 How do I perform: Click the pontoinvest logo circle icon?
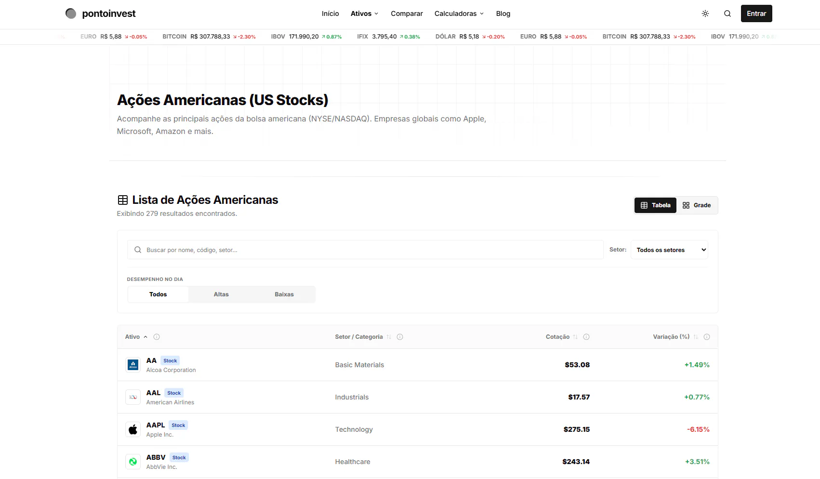[71, 13]
